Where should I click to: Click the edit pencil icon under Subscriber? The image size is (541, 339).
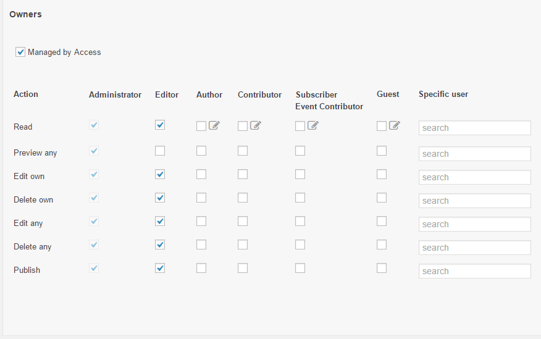pos(313,125)
